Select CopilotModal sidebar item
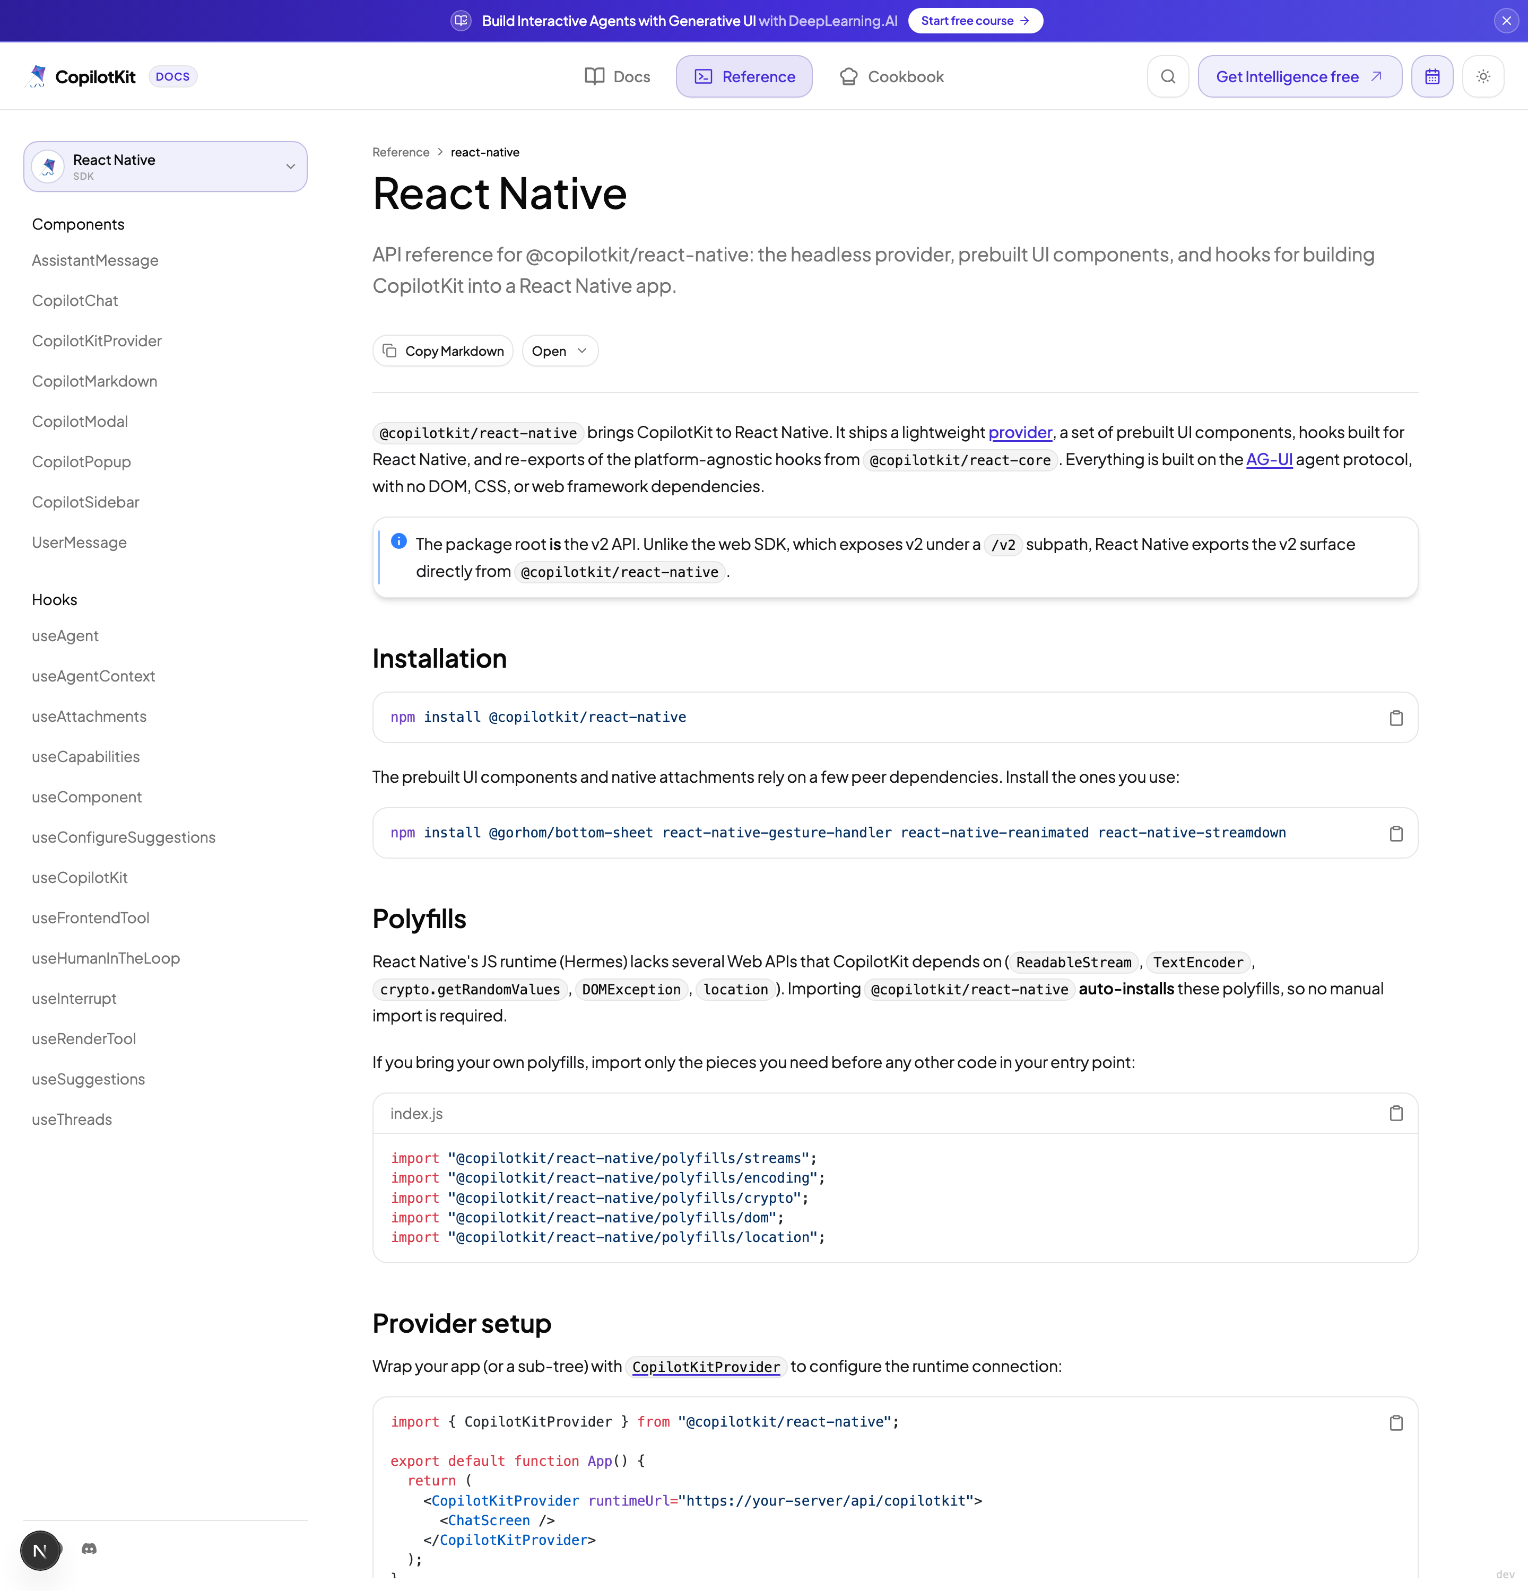The height and width of the screenshot is (1591, 1528). coord(80,421)
